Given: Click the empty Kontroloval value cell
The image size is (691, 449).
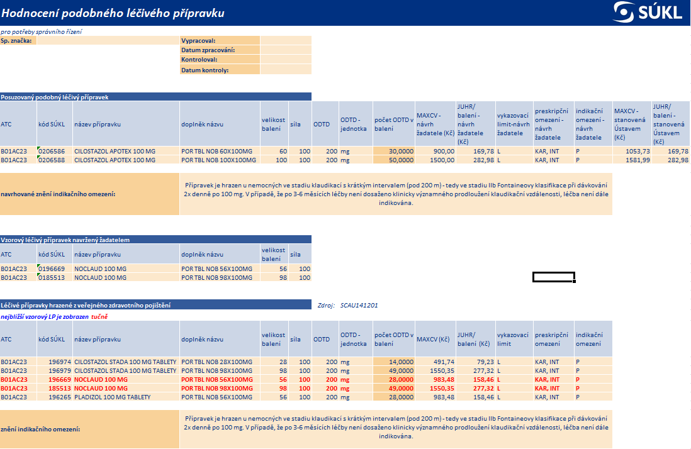Looking at the screenshot, I should pos(286,59).
